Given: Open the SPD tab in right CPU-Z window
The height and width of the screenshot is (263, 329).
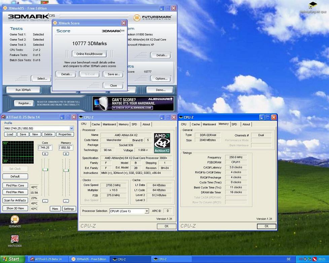Looking at the screenshot, I should [234, 124].
